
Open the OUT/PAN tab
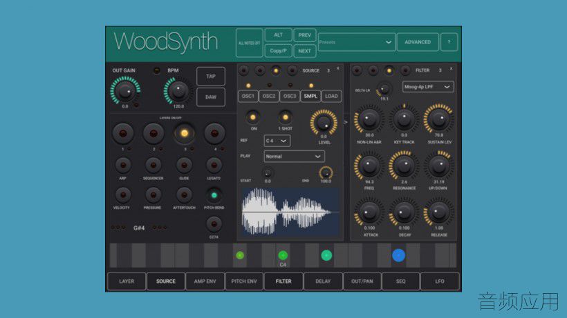pos(362,281)
